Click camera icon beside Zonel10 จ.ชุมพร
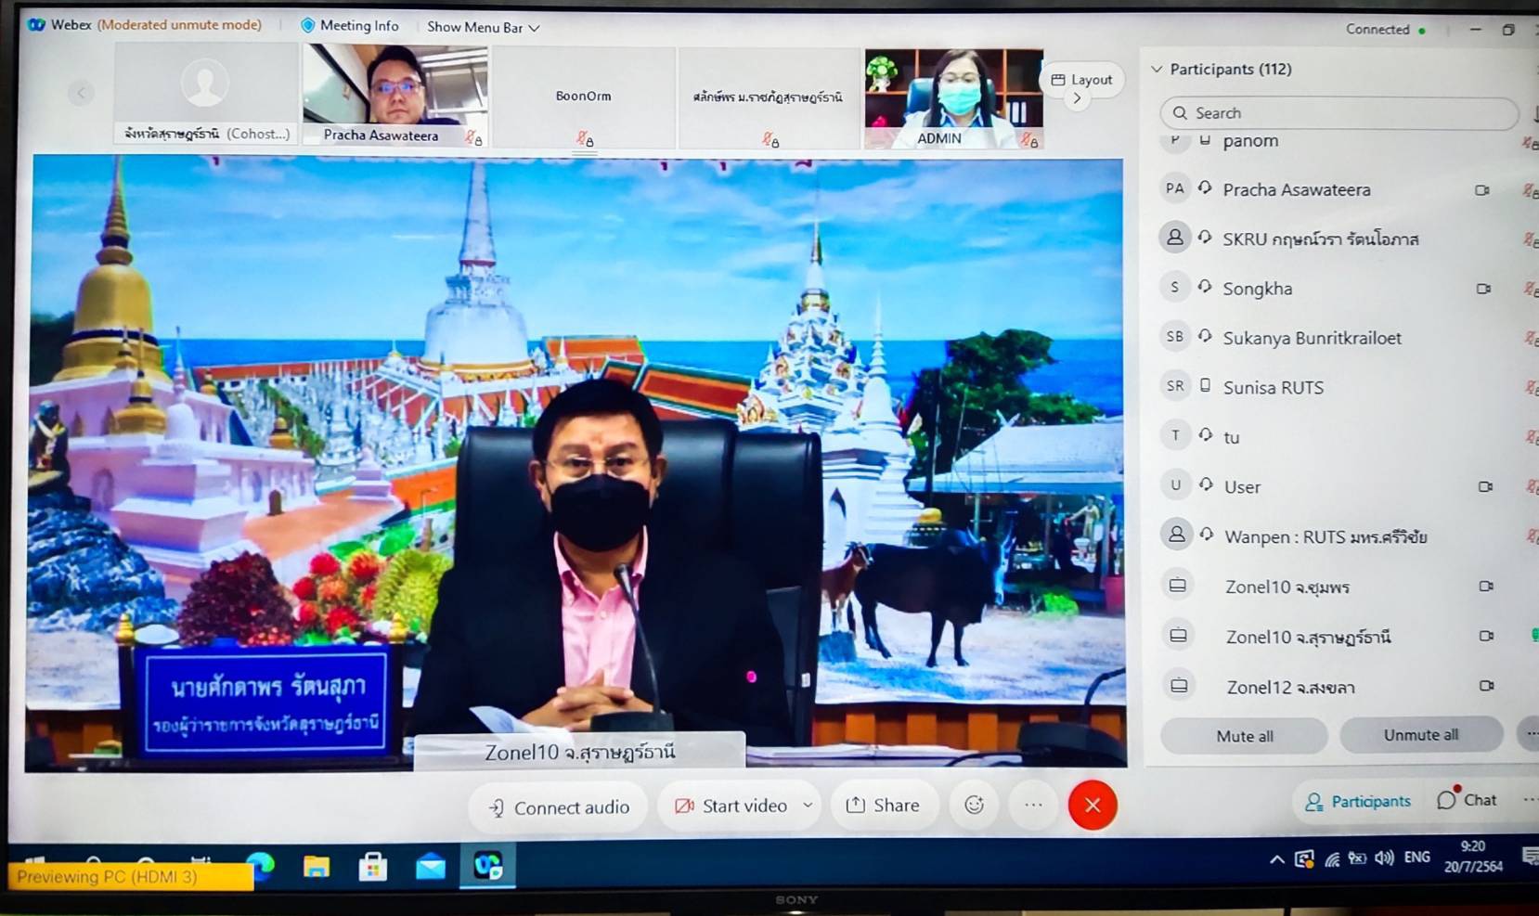Image resolution: width=1539 pixels, height=916 pixels. click(x=1486, y=586)
